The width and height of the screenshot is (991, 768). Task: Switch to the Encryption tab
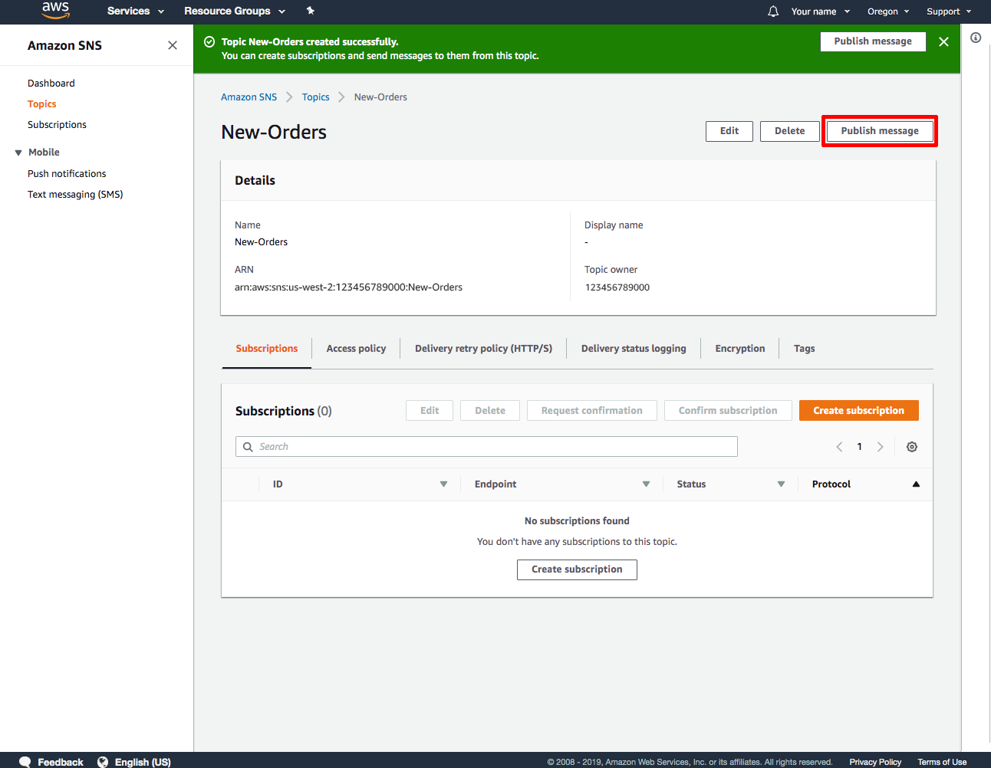point(739,349)
